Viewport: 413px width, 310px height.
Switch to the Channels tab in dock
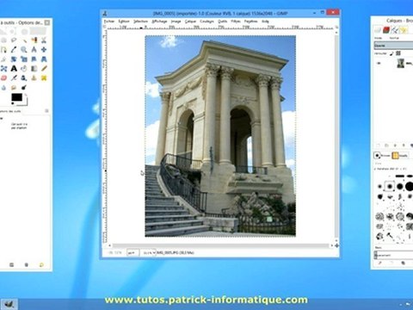point(386,30)
